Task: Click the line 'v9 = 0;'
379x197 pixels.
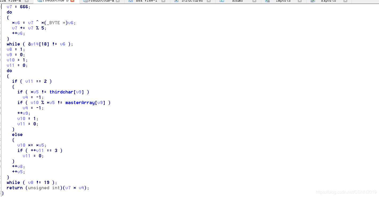Action: point(16,55)
